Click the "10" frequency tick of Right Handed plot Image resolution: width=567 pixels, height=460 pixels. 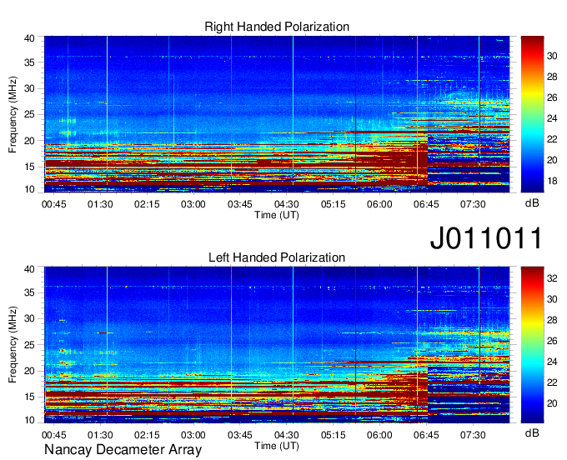click(x=29, y=189)
